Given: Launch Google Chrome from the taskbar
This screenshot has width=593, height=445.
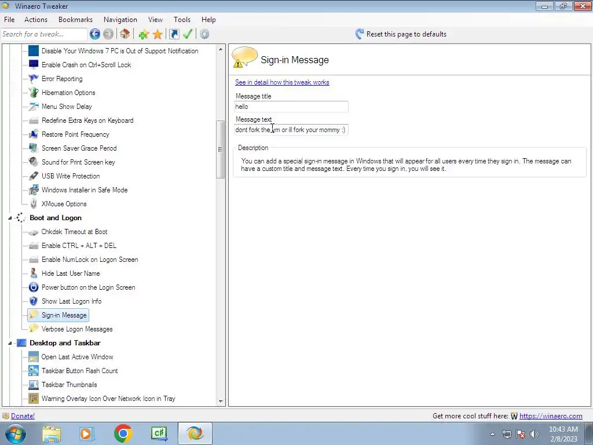Looking at the screenshot, I should pyautogui.click(x=123, y=433).
